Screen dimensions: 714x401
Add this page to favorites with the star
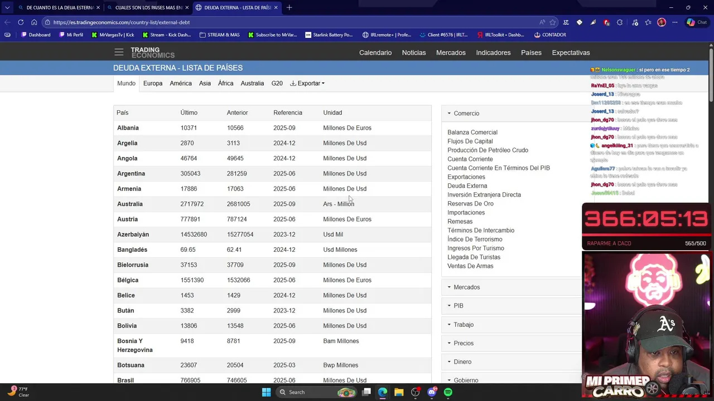click(553, 22)
